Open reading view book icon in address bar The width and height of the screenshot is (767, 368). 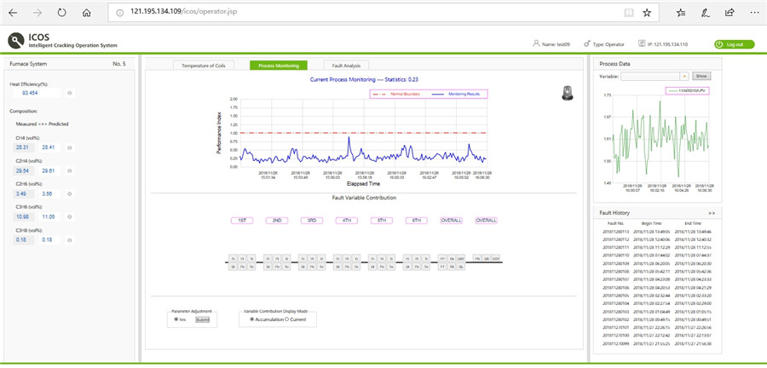click(x=628, y=13)
